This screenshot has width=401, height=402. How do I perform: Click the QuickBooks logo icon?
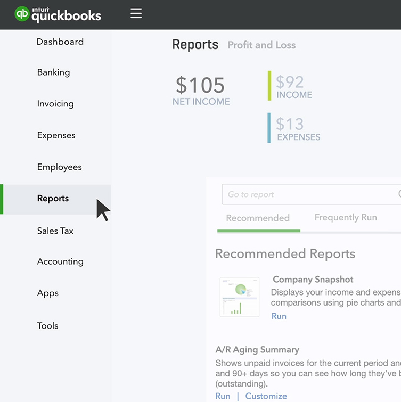(x=22, y=14)
